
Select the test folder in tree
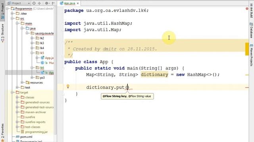click(27, 88)
